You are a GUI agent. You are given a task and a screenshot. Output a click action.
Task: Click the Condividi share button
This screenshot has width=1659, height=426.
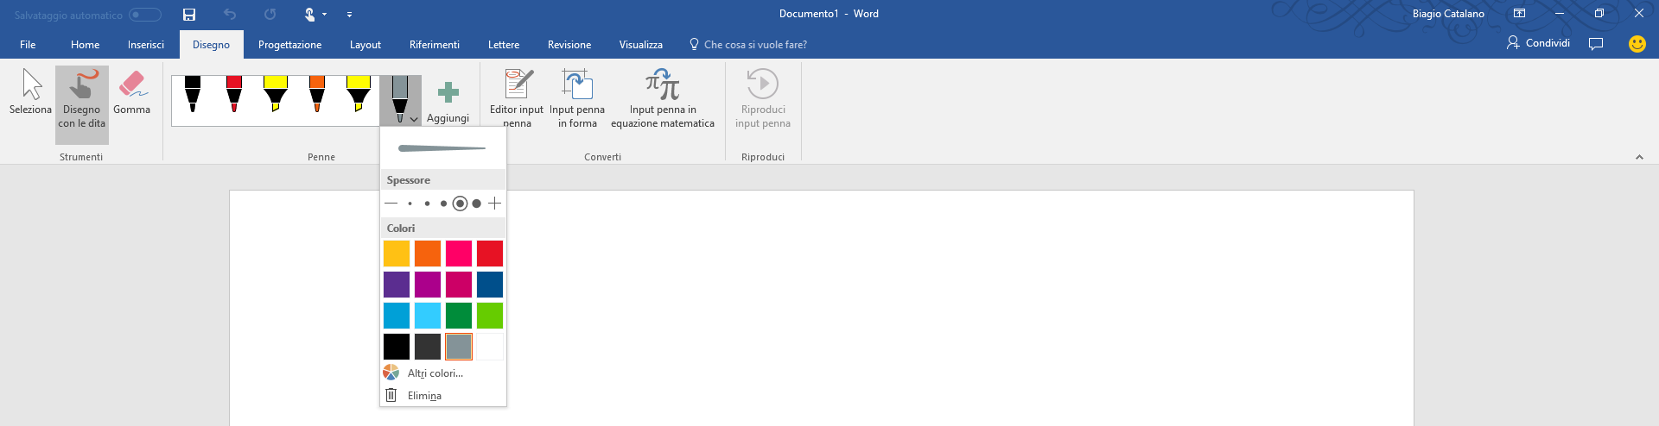pyautogui.click(x=1538, y=43)
